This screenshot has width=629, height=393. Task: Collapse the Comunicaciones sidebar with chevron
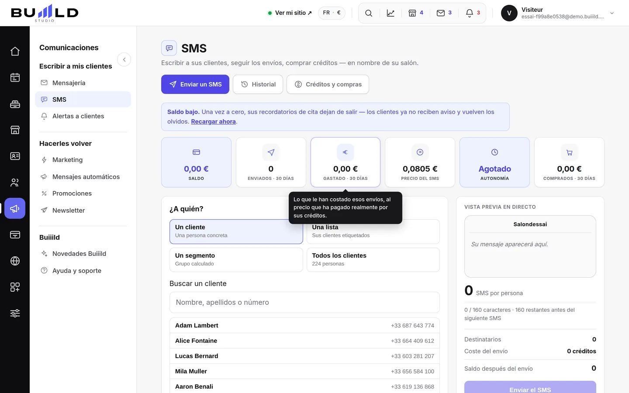124,59
